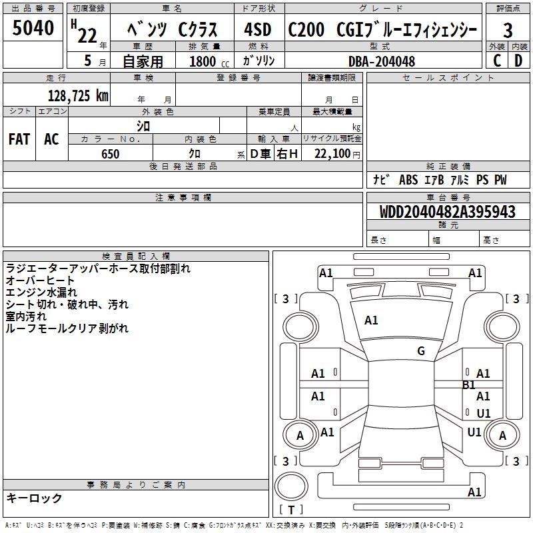Image resolution: width=533 pixels, height=533 pixels.
Task: Click the color number 650
Action: [111, 154]
